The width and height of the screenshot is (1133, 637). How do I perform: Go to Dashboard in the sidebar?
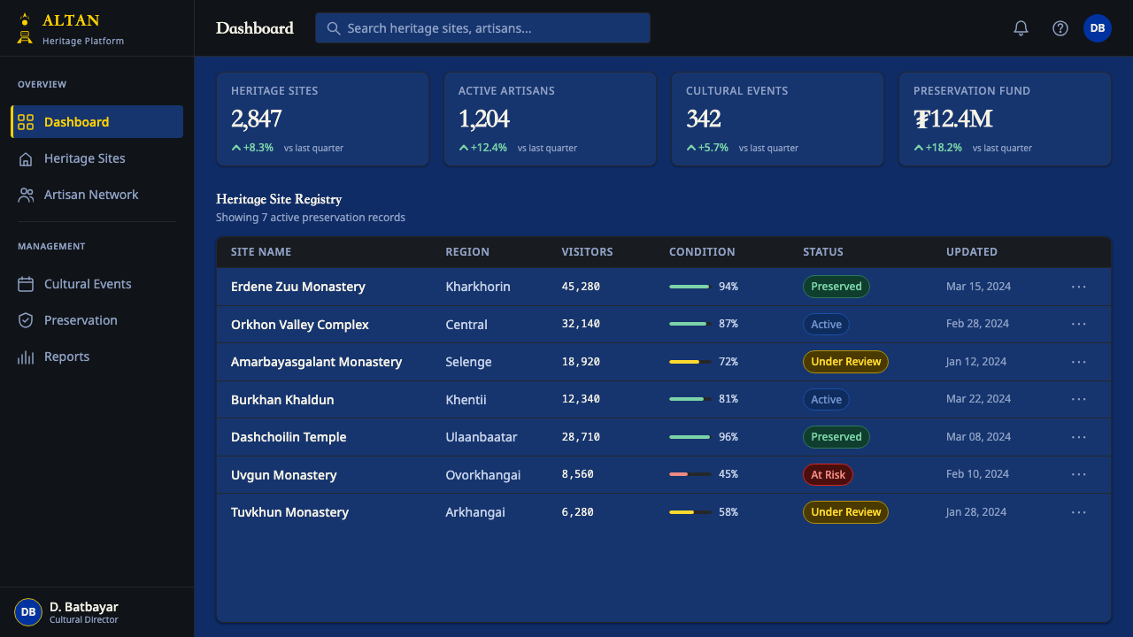pyautogui.click(x=97, y=122)
